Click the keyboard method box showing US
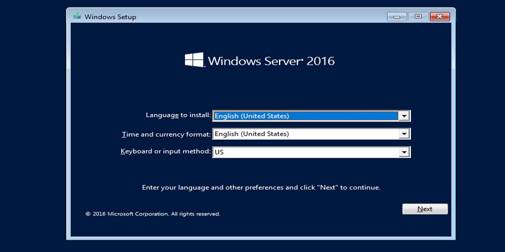This screenshot has height=252, width=505. click(x=306, y=152)
